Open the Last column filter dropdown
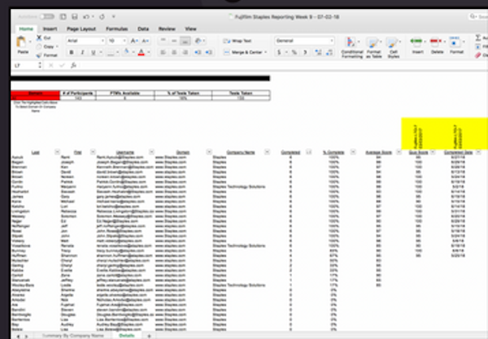 click(57, 152)
